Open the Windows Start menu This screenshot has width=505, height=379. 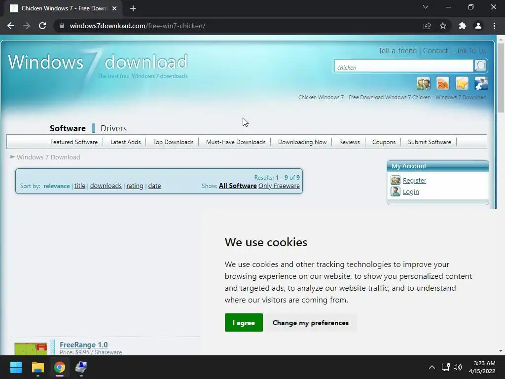tap(16, 367)
